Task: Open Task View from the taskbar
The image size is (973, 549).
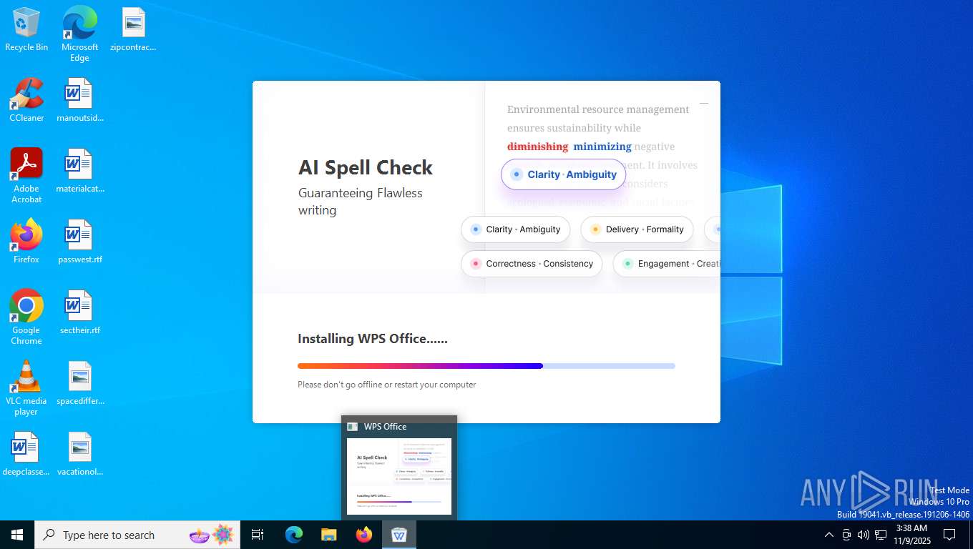Action: pos(258,535)
